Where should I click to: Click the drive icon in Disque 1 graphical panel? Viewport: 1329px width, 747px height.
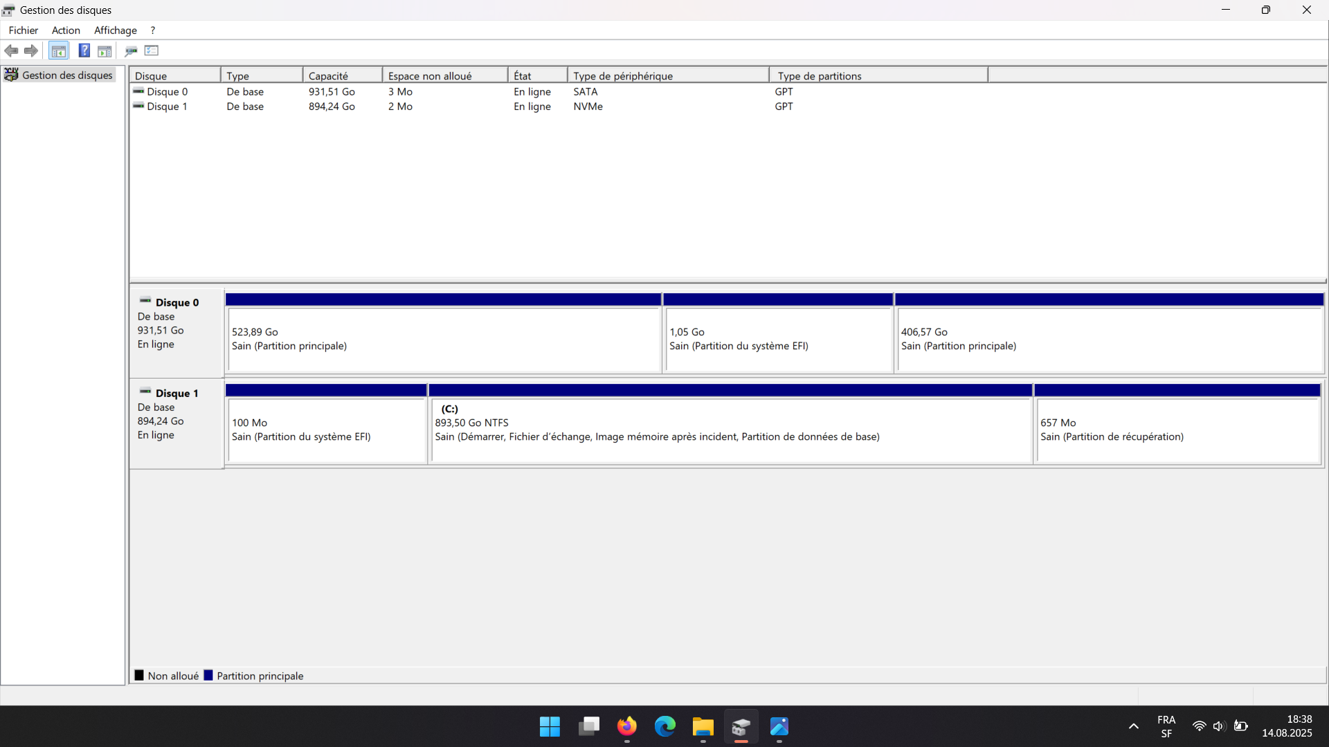pos(145,391)
